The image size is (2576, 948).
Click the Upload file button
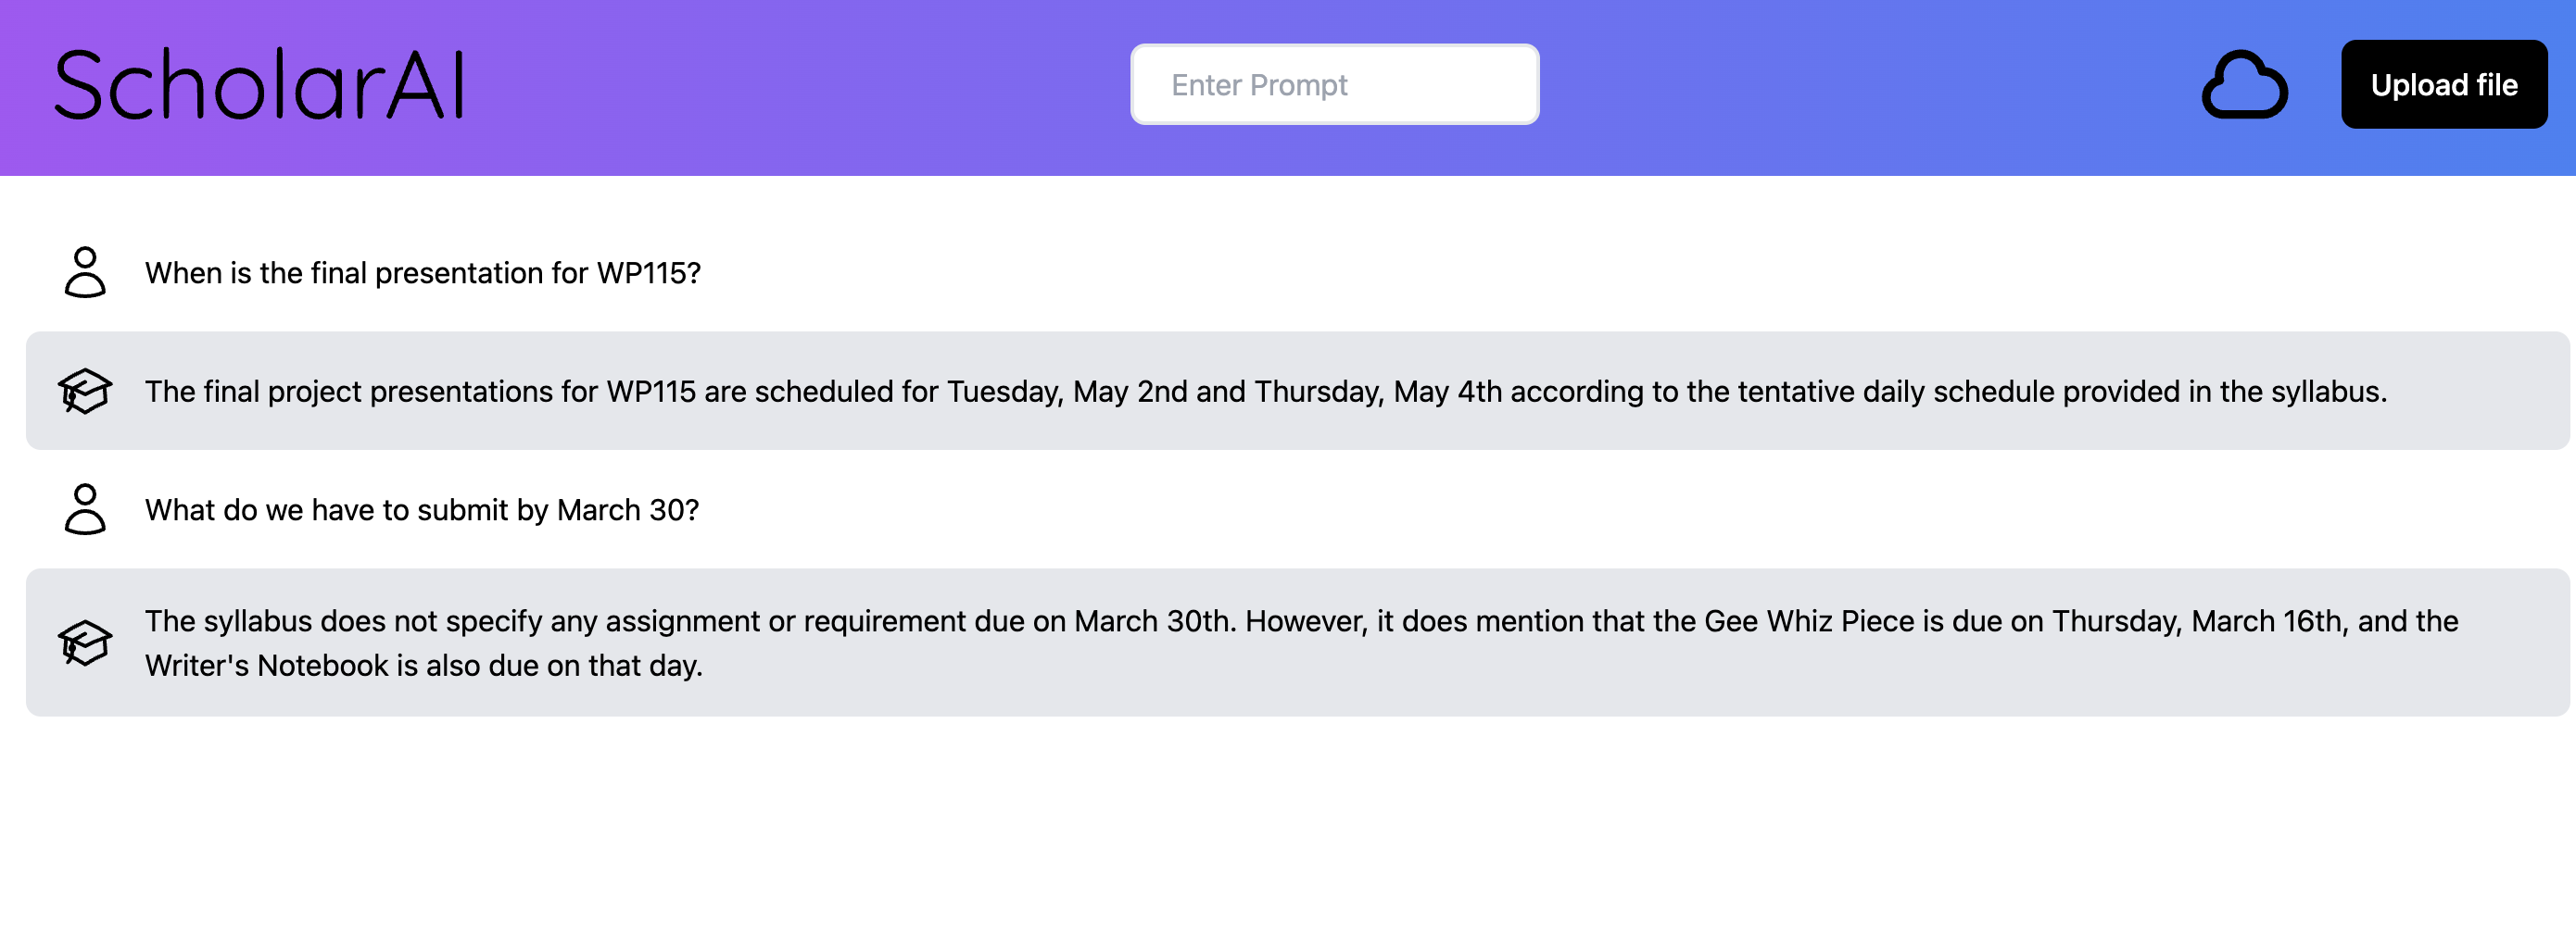(x=2443, y=85)
